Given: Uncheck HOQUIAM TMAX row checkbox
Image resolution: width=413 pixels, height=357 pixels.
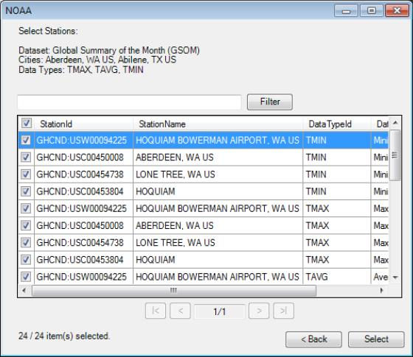Looking at the screenshot, I should coord(26,260).
